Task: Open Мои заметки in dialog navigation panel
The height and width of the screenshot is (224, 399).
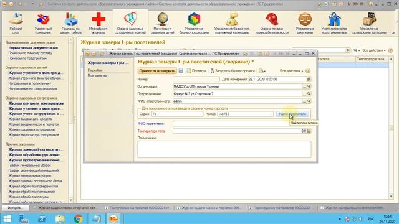Action: [x=97, y=75]
